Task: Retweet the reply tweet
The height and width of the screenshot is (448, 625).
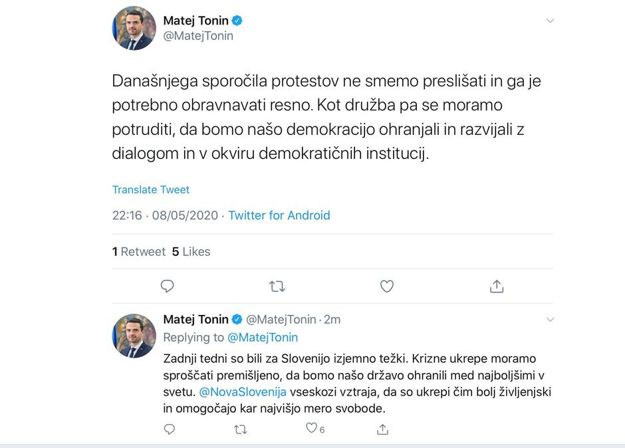Action: (x=241, y=429)
